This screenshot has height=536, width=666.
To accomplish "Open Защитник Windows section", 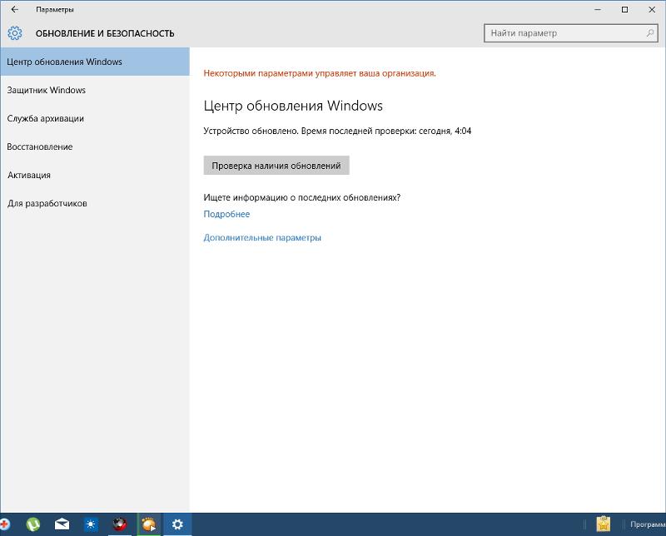I will [95, 90].
